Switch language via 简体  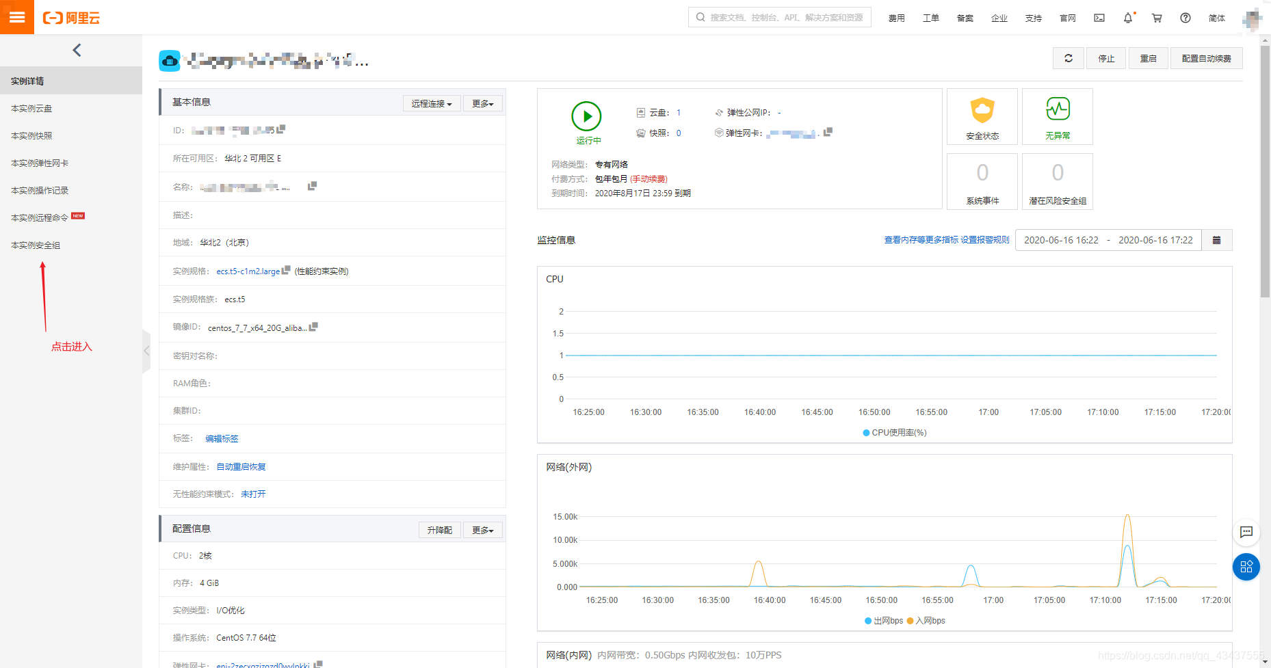1217,18
